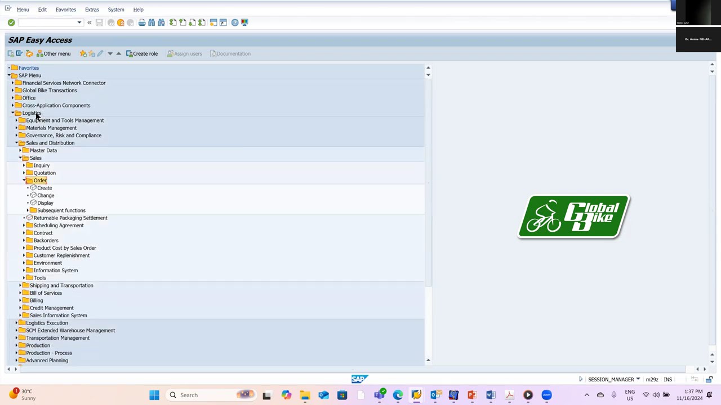Expand the Materials Management folder
Image resolution: width=721 pixels, height=405 pixels.
(x=16, y=128)
